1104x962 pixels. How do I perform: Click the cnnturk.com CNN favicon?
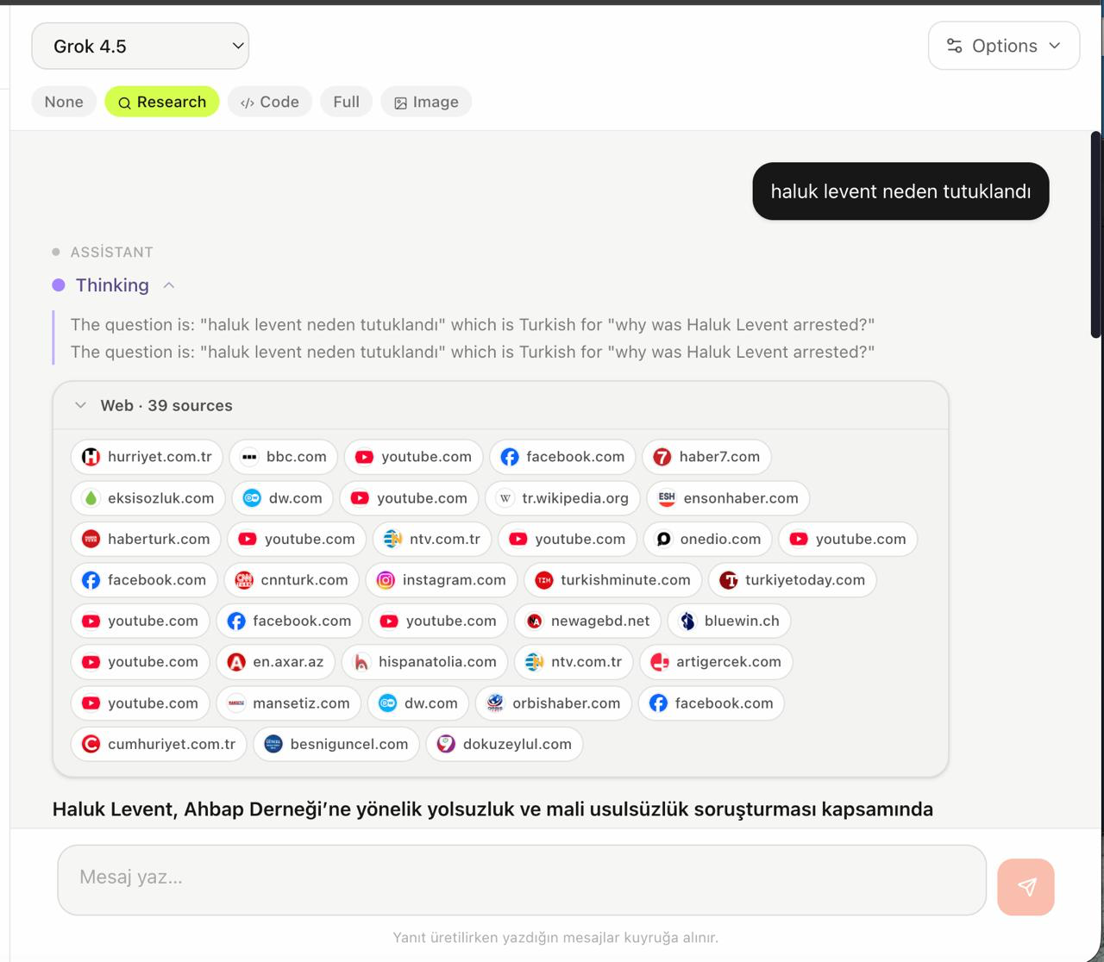click(x=244, y=580)
